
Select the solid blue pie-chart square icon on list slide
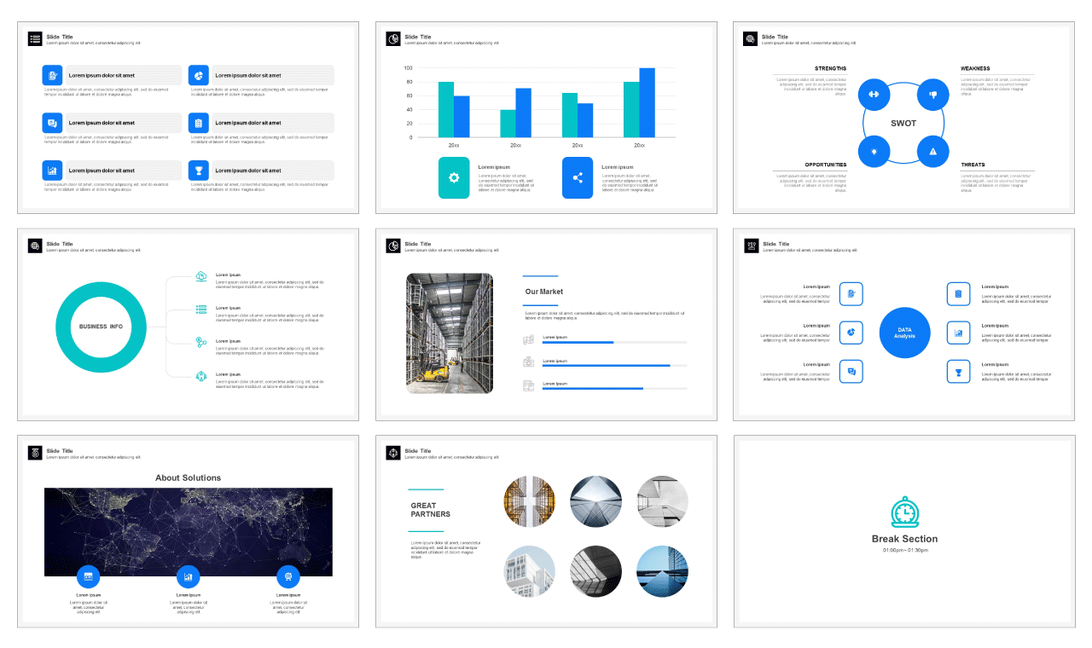tap(199, 75)
